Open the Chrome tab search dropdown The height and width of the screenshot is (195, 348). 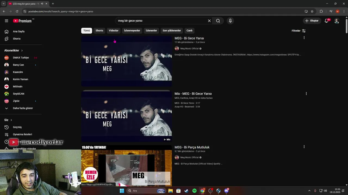tap(4, 4)
